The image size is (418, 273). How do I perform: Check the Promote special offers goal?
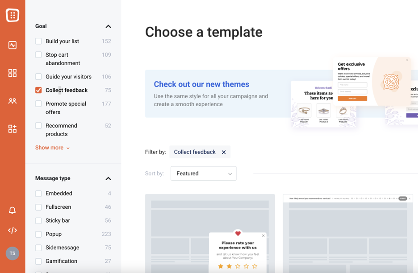(38, 103)
